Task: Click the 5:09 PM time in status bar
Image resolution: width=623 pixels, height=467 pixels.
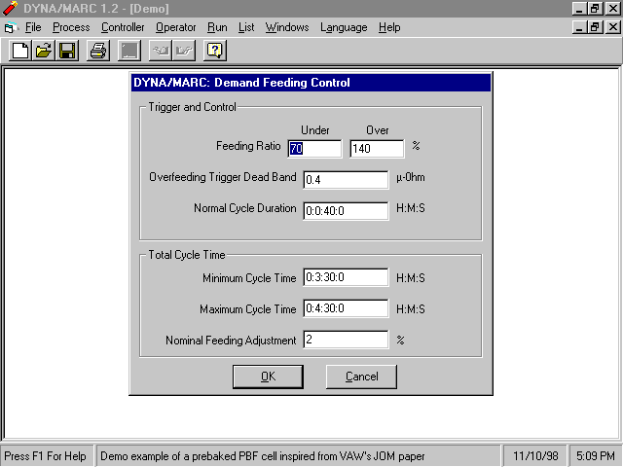Action: pos(596,456)
